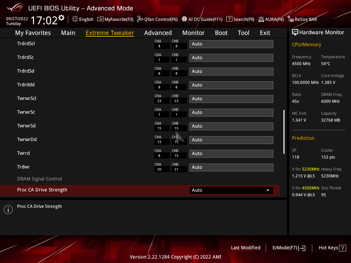
Task: Open the Monitor tab
Action: (x=193, y=33)
